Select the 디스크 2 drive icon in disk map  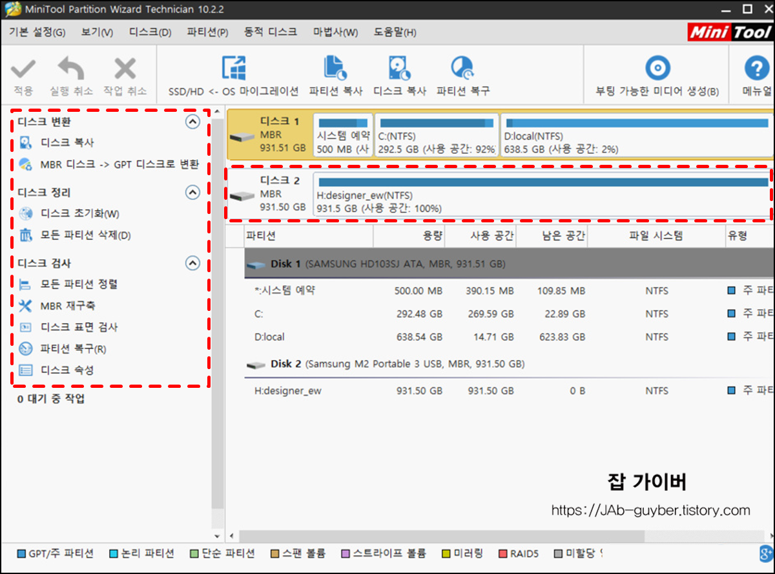tap(243, 196)
